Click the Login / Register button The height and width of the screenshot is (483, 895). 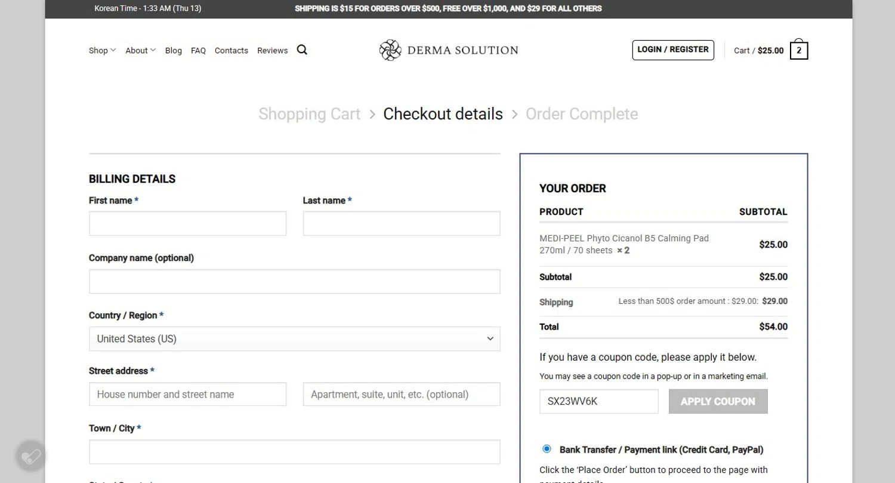[673, 50]
